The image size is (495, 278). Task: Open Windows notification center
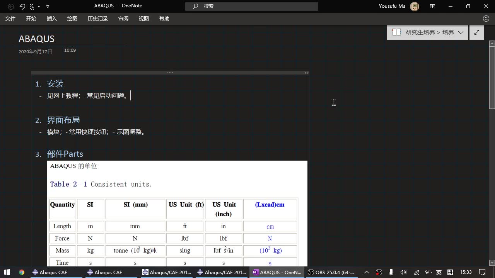click(x=482, y=272)
